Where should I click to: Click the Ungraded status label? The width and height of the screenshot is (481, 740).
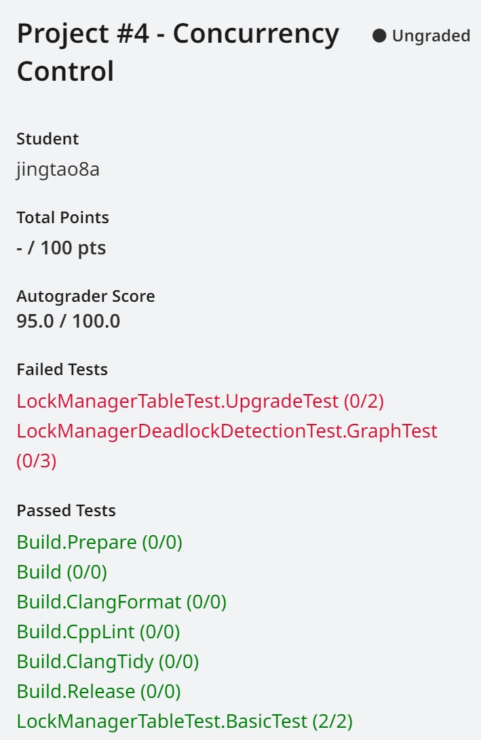[431, 36]
